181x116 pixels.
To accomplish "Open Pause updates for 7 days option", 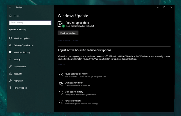I will (x=76, y=74).
